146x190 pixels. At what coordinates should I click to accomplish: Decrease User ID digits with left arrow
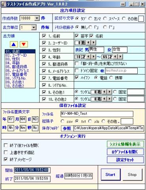coord(89,43)
